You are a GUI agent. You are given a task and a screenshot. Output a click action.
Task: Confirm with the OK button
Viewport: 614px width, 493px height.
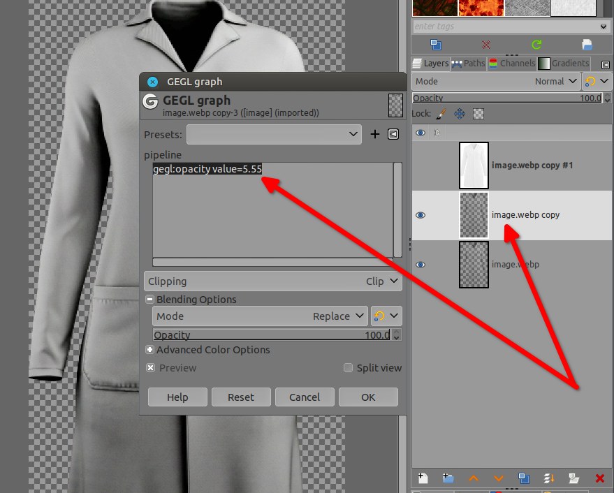pyautogui.click(x=368, y=397)
